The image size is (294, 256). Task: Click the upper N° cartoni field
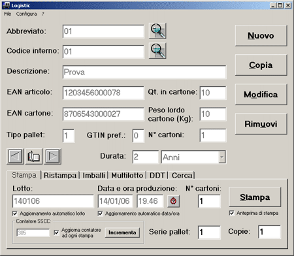(x=213, y=135)
